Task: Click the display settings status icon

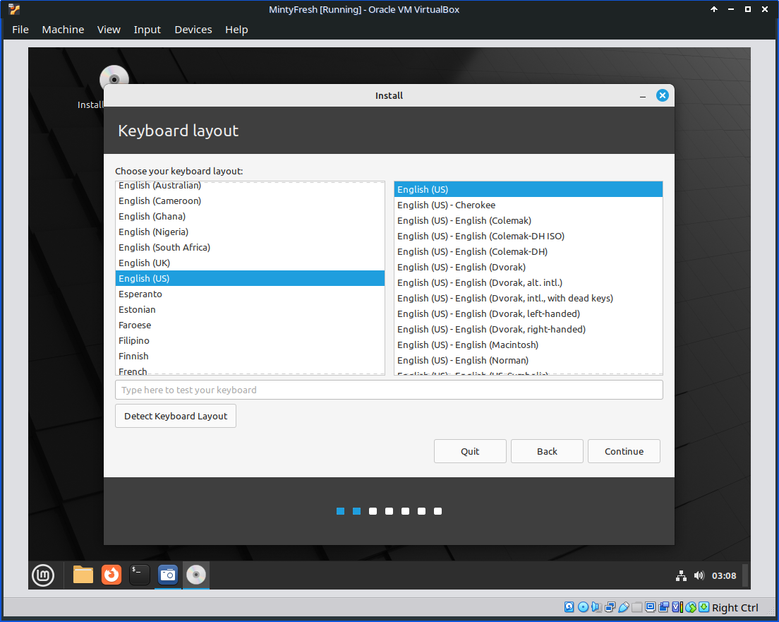Action: [x=651, y=607]
